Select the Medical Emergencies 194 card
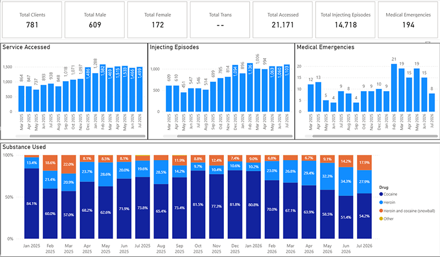The height and width of the screenshot is (257, 440). pyautogui.click(x=408, y=20)
